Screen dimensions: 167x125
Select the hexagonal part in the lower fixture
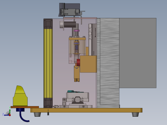78,100
